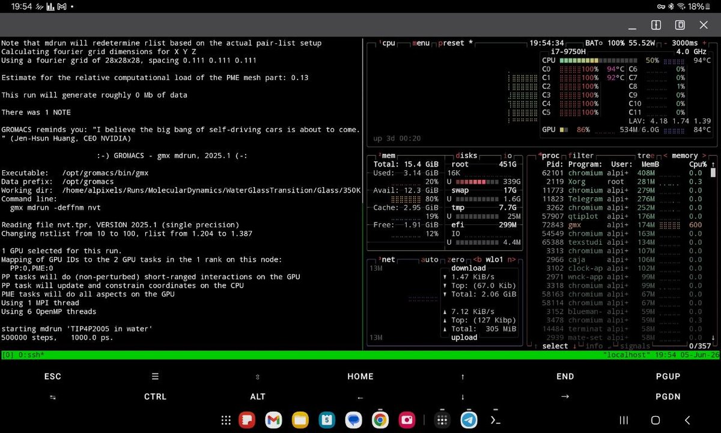This screenshot has width=721, height=433.
Task: Open Telegram from the taskbar
Action: [x=469, y=420]
